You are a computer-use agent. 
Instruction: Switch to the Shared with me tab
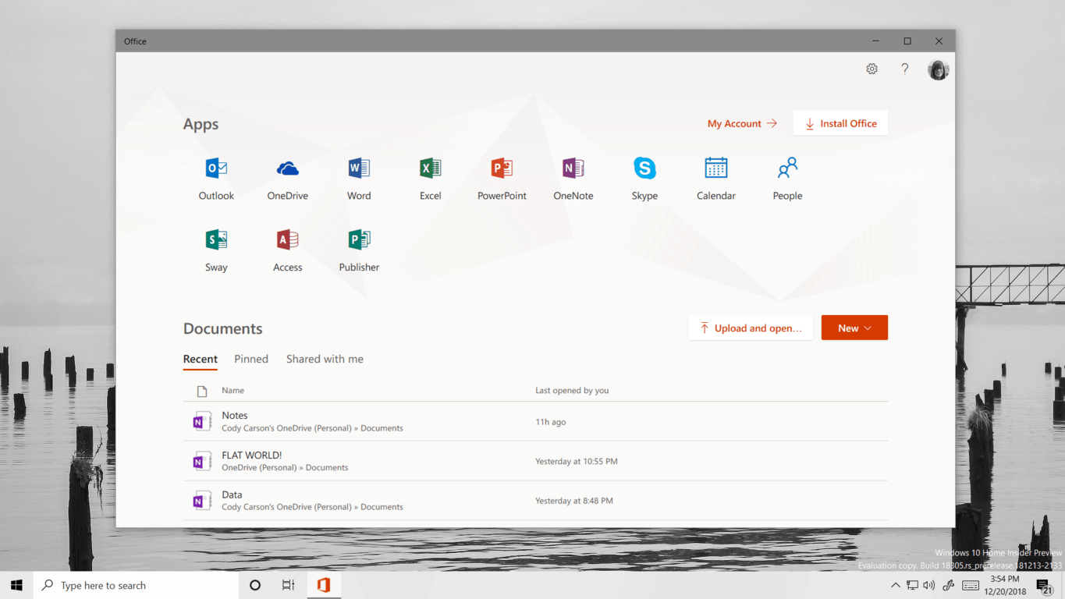pyautogui.click(x=325, y=359)
